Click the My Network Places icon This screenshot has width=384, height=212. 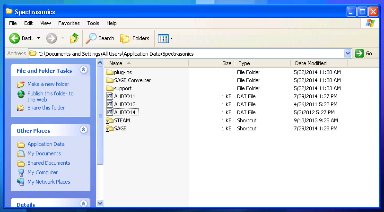tap(21, 182)
